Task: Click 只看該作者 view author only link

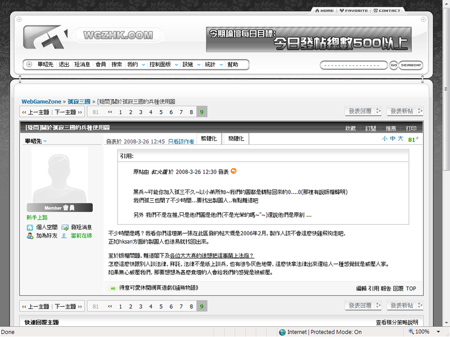Action: [x=181, y=142]
